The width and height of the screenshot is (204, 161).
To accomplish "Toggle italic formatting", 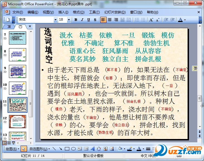I will 82,20.
